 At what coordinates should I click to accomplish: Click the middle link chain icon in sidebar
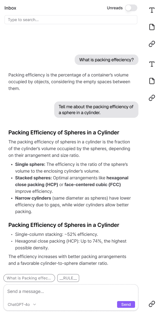point(152,98)
